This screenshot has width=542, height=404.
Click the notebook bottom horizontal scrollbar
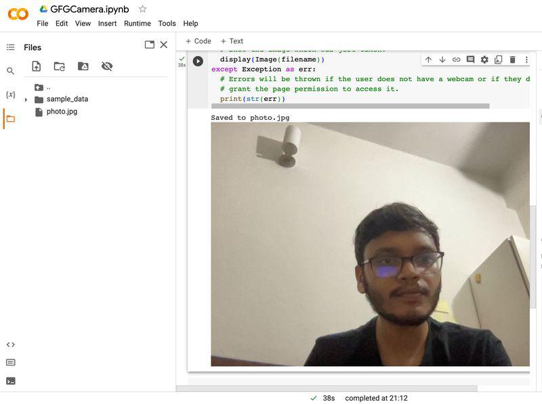pos(327,388)
